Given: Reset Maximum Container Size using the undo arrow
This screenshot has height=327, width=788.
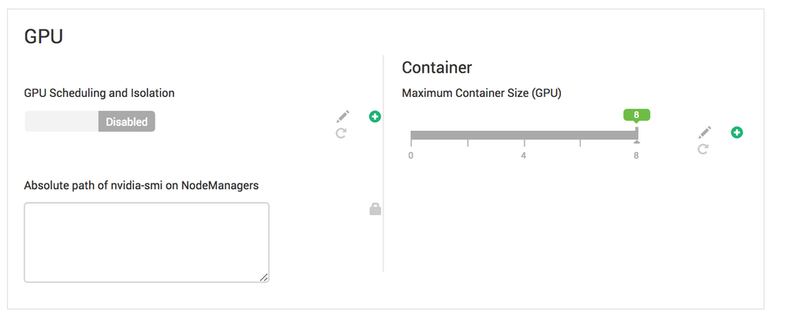Looking at the screenshot, I should [x=703, y=148].
